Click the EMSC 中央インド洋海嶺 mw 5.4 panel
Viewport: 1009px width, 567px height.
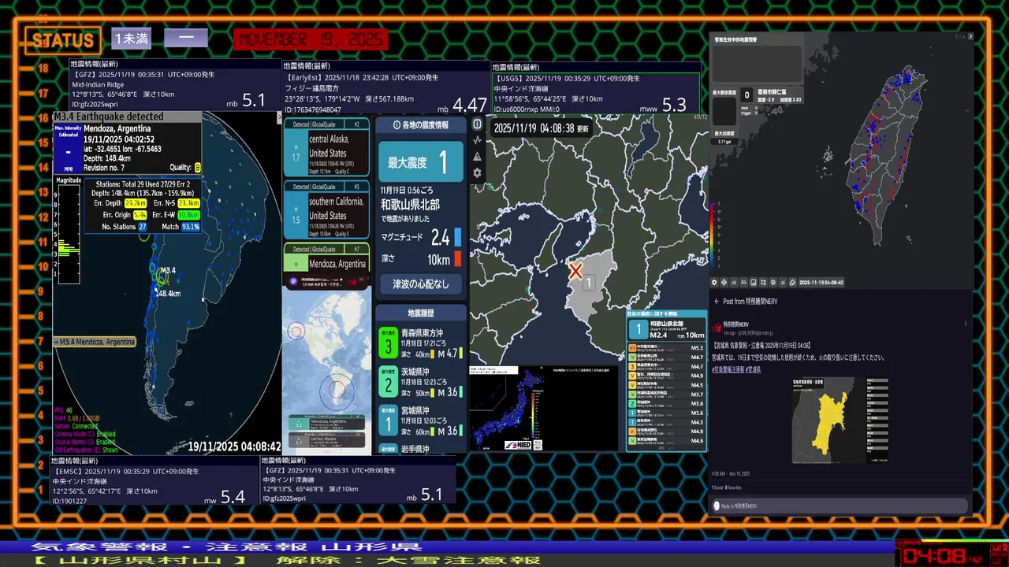coord(155,480)
